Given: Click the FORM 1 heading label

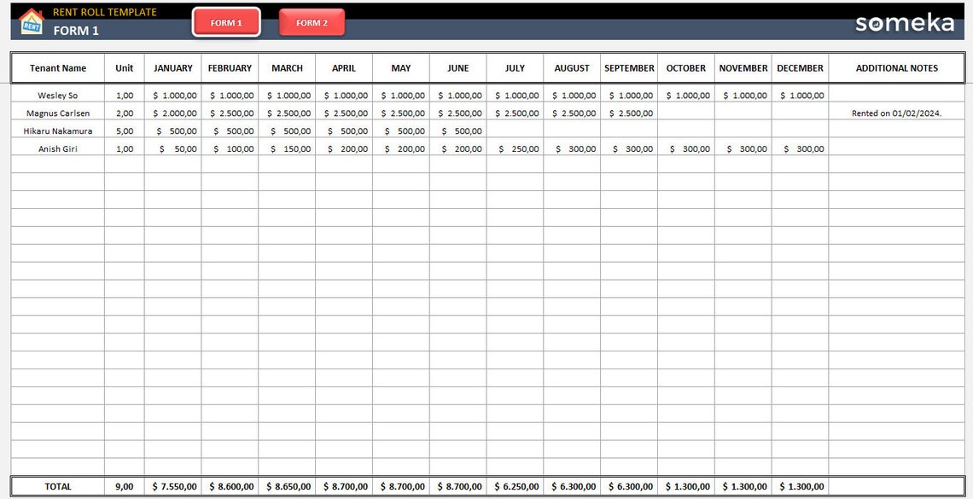Looking at the screenshot, I should click(x=76, y=29).
